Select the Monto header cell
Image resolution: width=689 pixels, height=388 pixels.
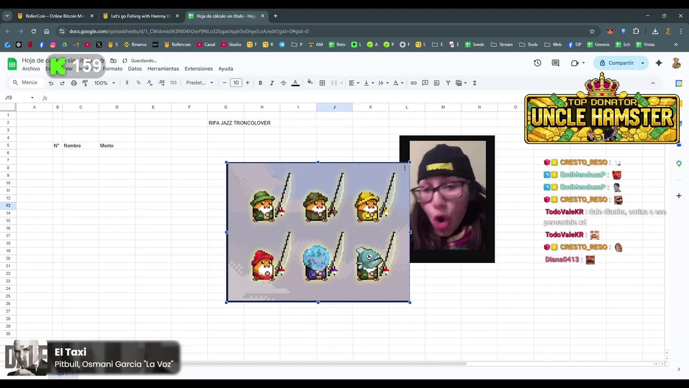[117, 145]
